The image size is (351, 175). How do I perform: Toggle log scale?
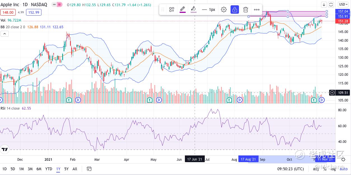tap(333, 169)
